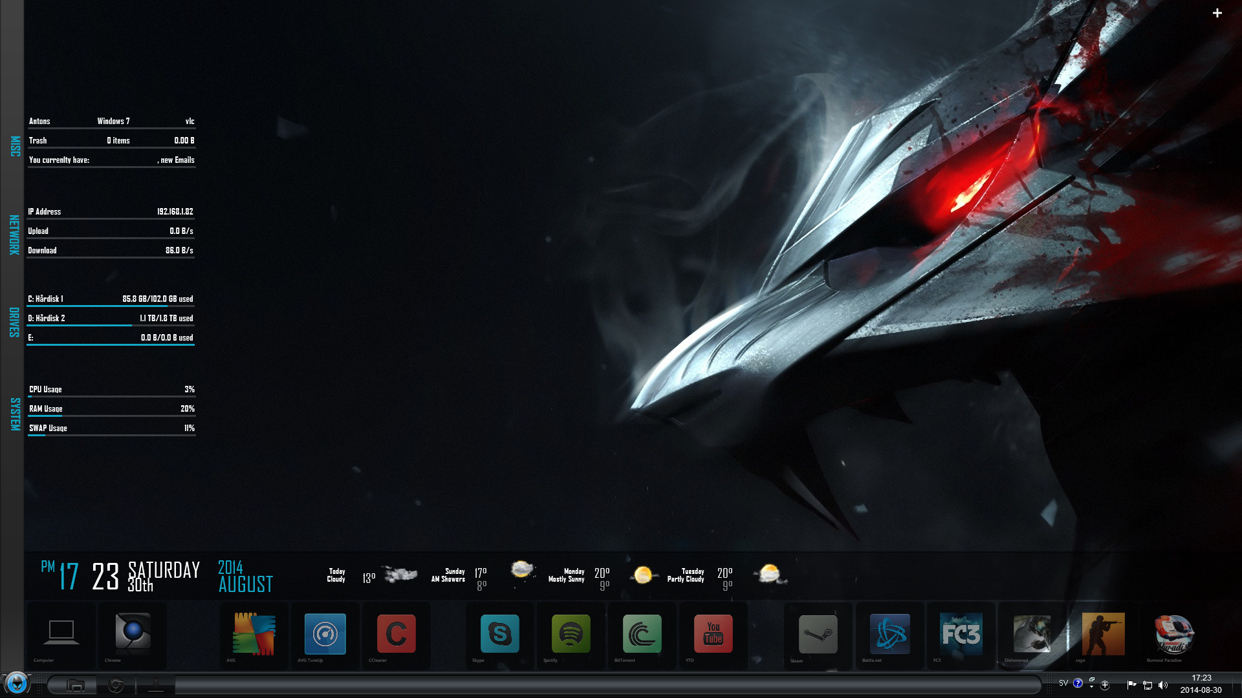Select the DRIVES sidebar section
Viewport: 1242px width, 698px height.
point(14,322)
